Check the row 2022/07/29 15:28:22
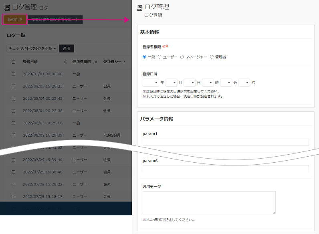Image resolution: width=319 pixels, height=234 pixels. [x=14, y=184]
